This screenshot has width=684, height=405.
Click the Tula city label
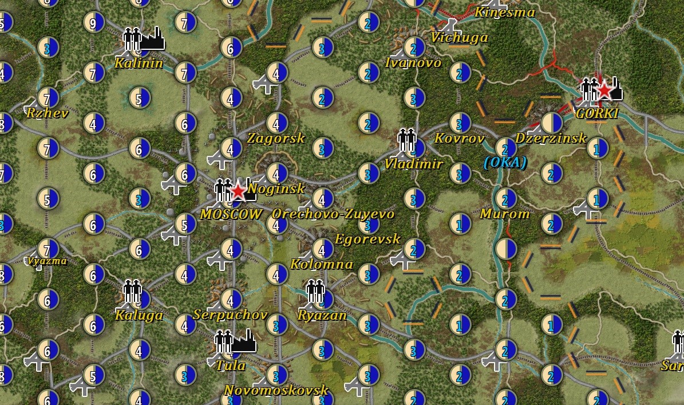[231, 365]
